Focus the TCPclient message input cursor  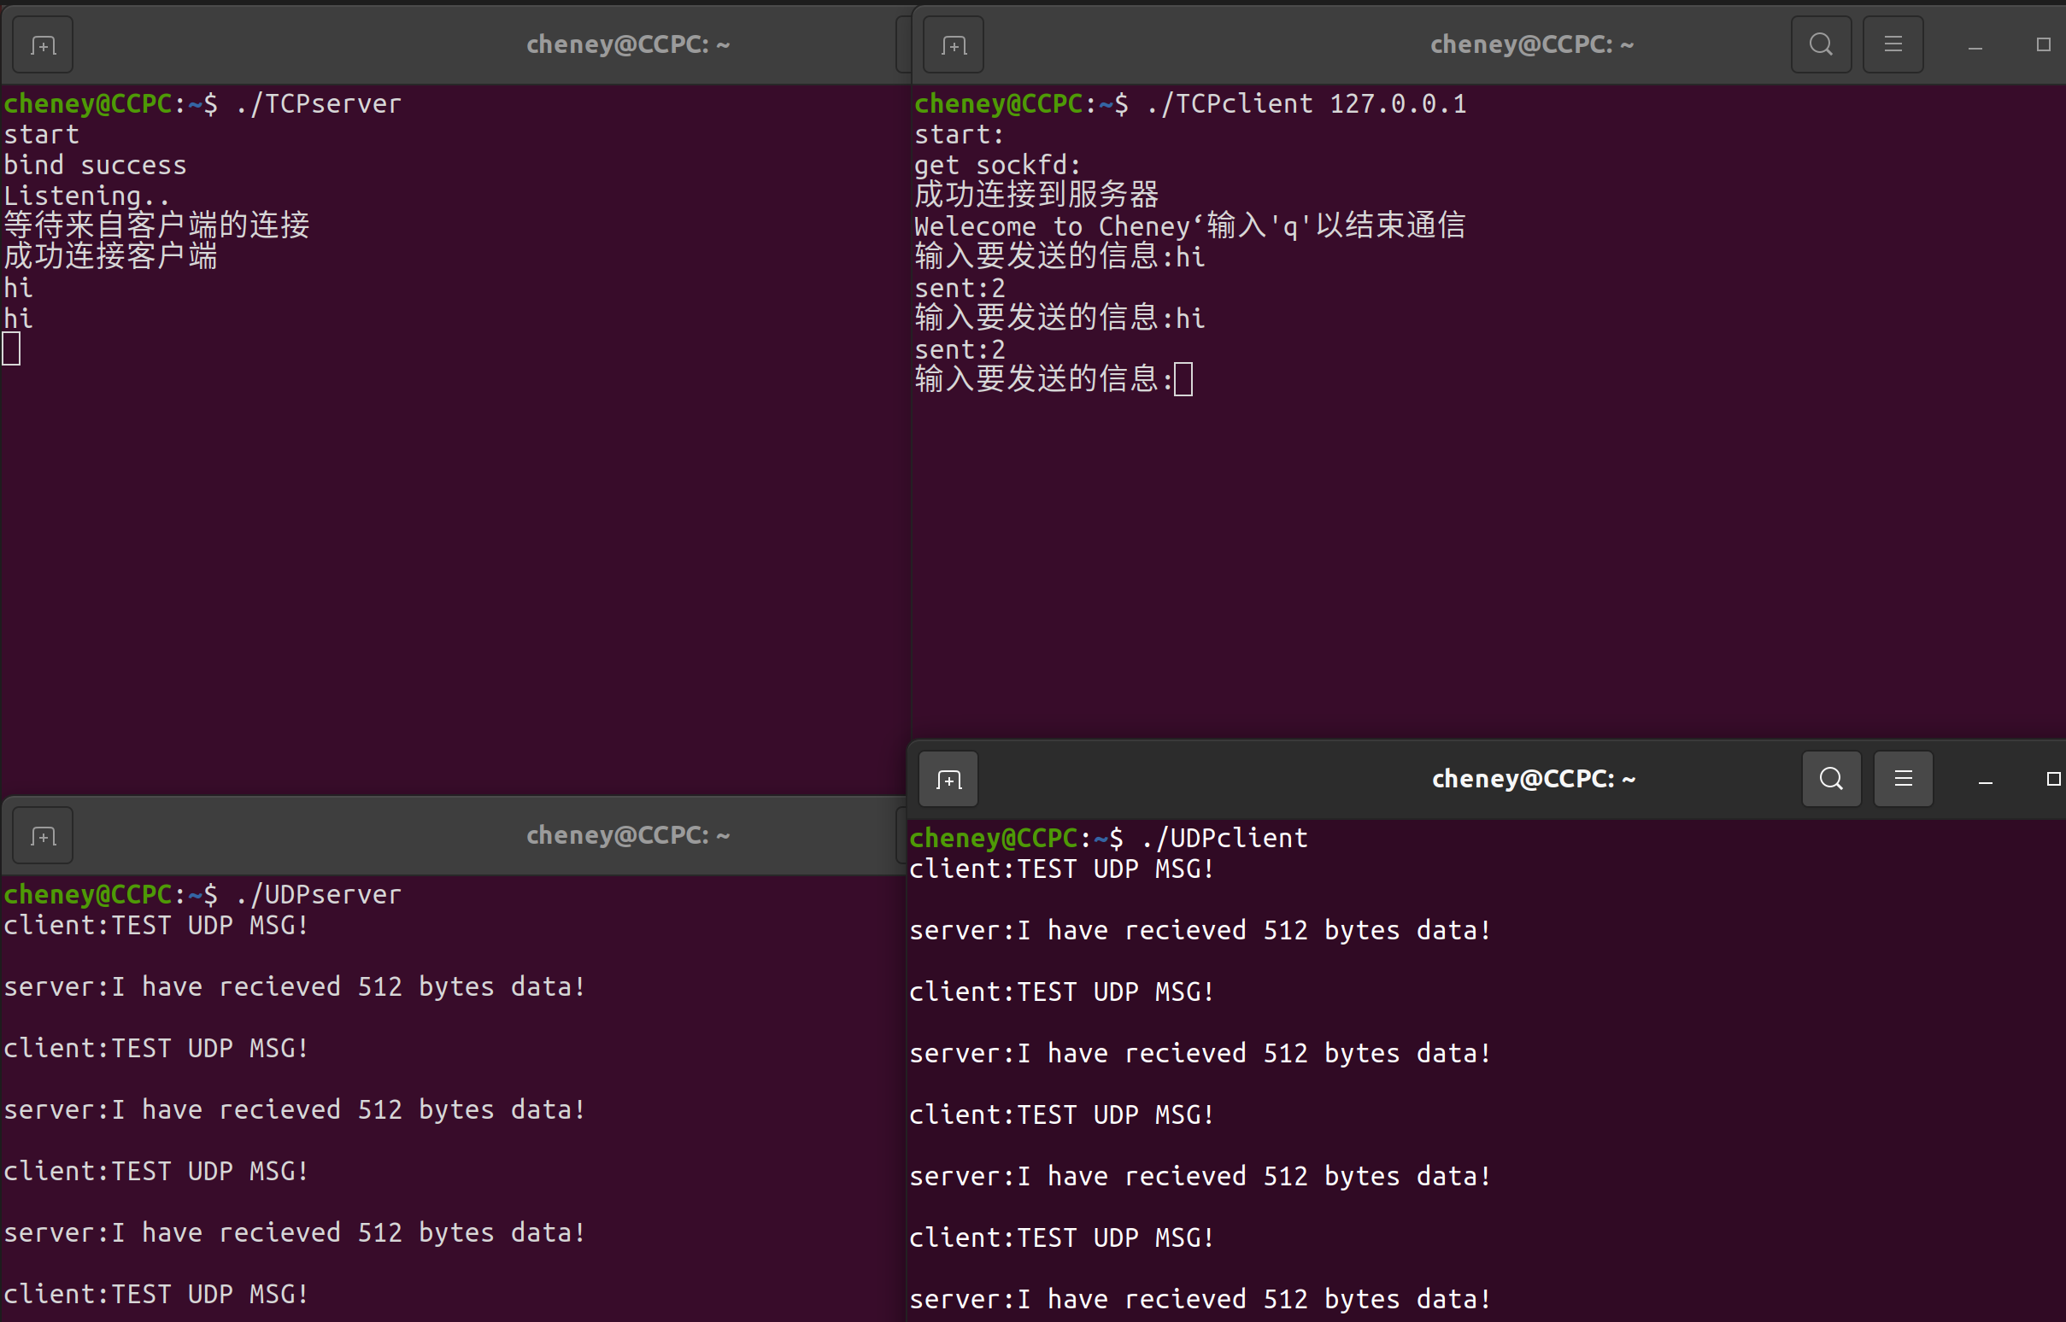tap(1183, 379)
